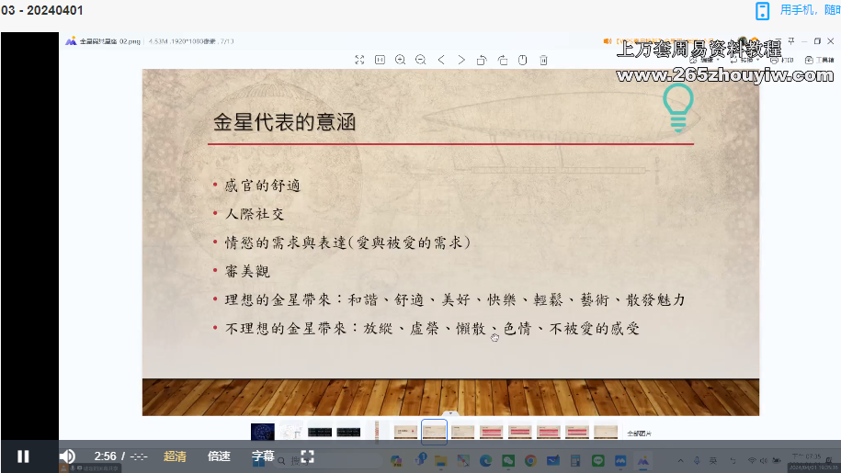This screenshot has width=841, height=473.
Task: Open Google Chrome from the taskbar
Action: tap(530, 459)
